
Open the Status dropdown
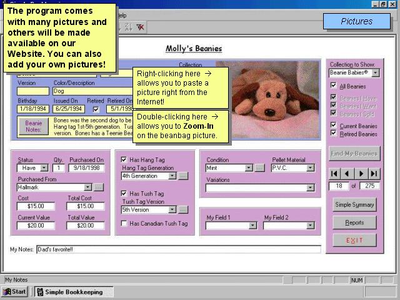click(44, 168)
